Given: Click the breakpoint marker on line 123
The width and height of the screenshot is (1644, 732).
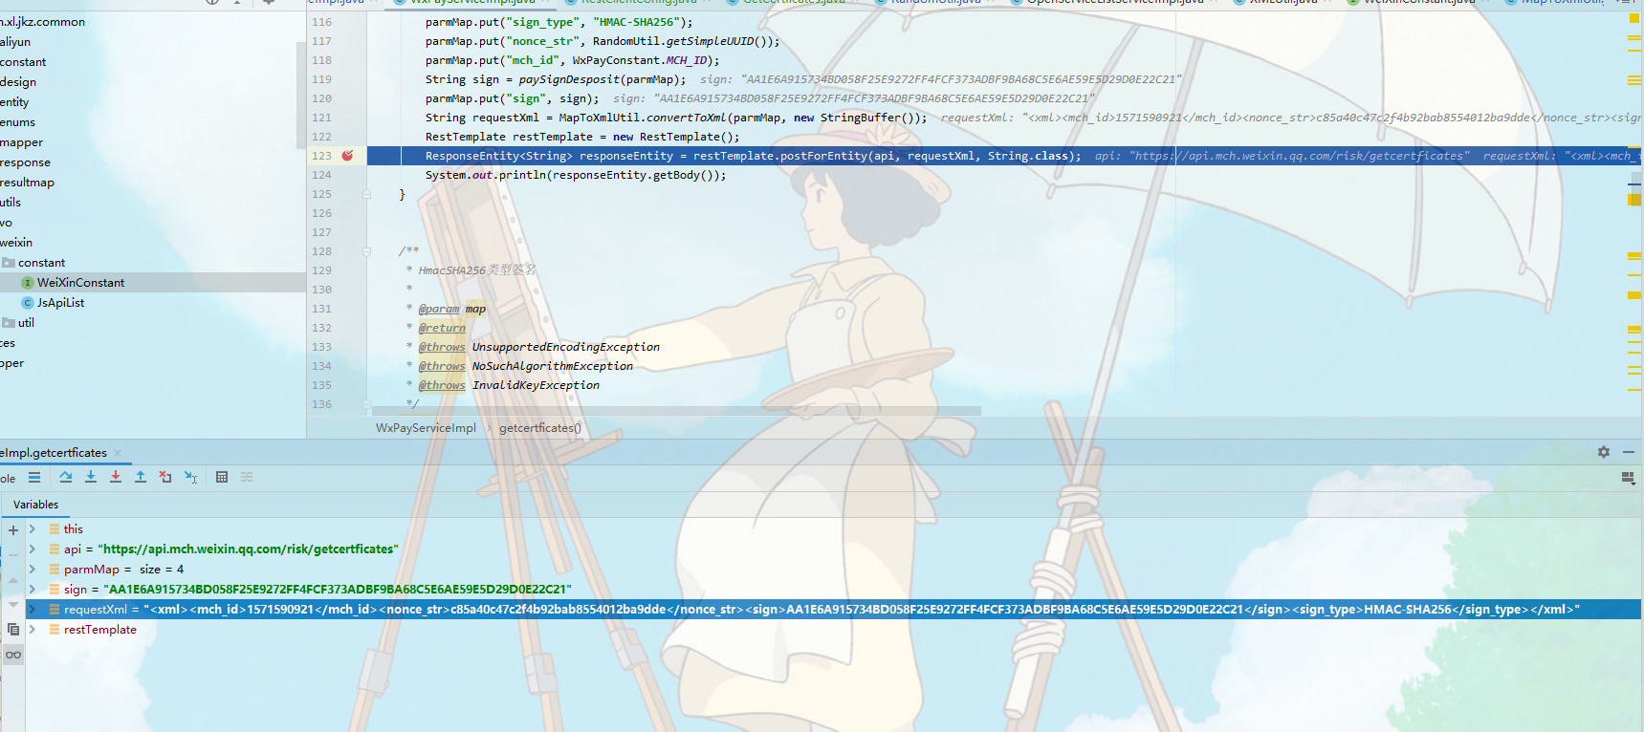Looking at the screenshot, I should 348,156.
